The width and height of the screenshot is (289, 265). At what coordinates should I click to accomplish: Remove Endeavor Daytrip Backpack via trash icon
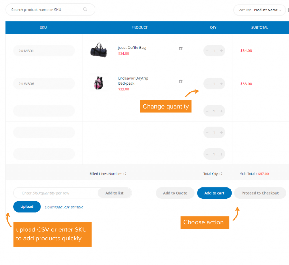click(181, 81)
